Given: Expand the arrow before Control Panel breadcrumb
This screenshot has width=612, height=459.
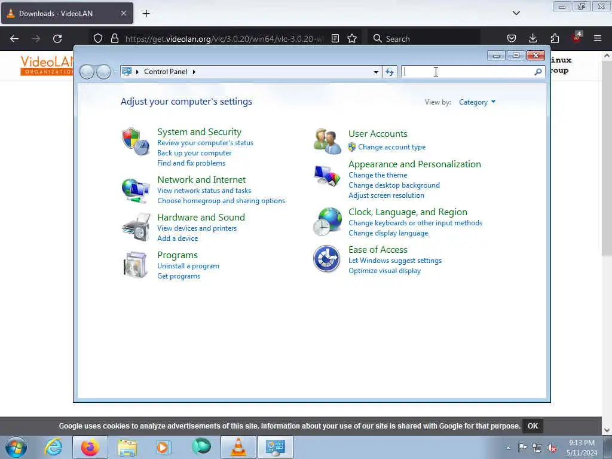Looking at the screenshot, I should (x=137, y=72).
